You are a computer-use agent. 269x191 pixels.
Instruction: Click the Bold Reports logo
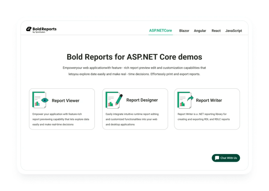click(x=41, y=30)
